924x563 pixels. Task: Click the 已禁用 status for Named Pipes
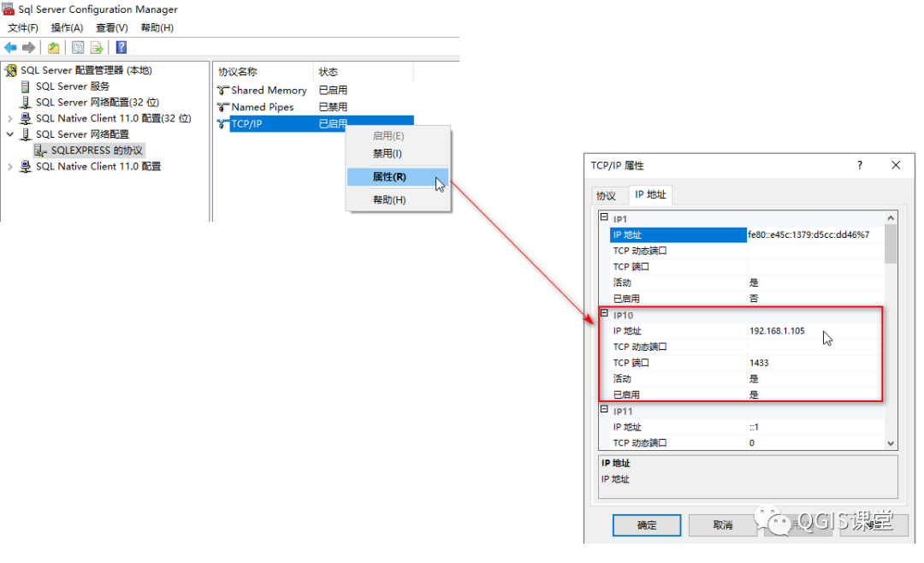333,107
